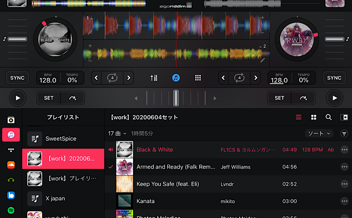Open the SweetSpice playlist
Screen dimensions: 352x218
[x=63, y=139]
